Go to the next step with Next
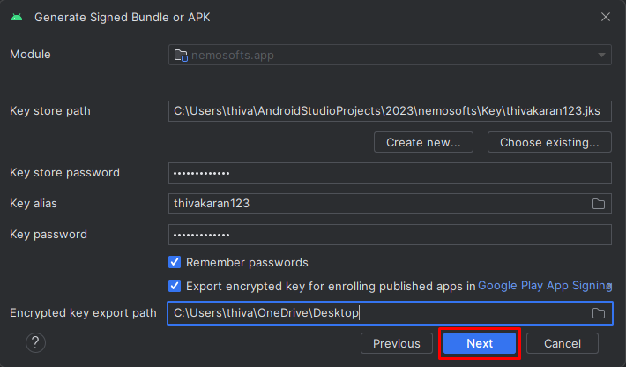 tap(480, 343)
